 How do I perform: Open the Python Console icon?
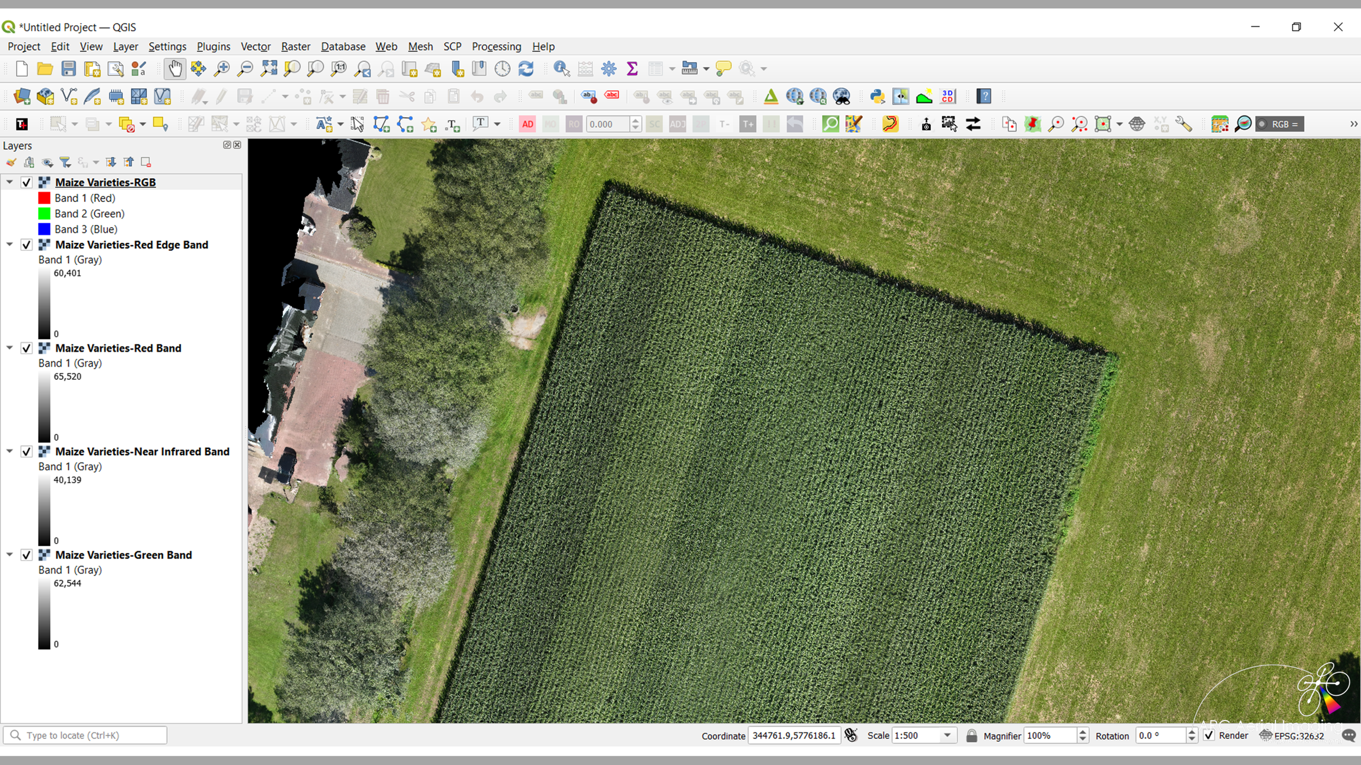click(x=876, y=97)
